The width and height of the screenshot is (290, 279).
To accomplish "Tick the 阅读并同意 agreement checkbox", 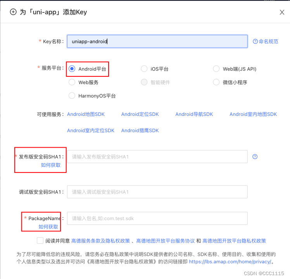I will click(x=40, y=241).
